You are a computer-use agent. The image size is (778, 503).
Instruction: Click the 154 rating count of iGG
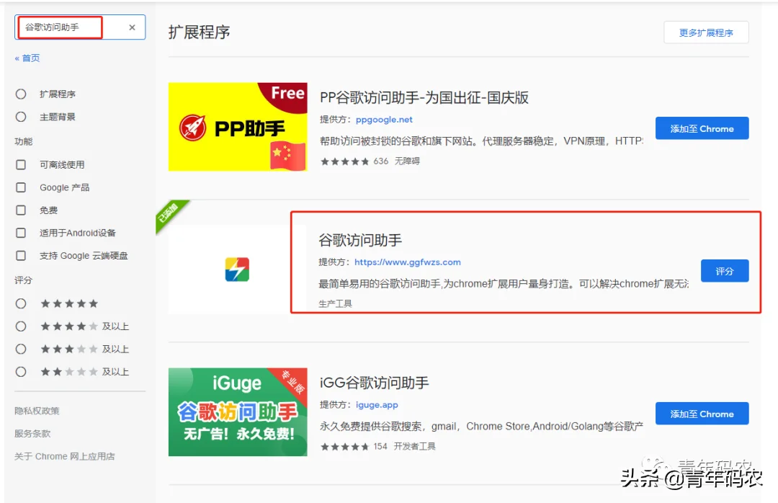coord(380,447)
